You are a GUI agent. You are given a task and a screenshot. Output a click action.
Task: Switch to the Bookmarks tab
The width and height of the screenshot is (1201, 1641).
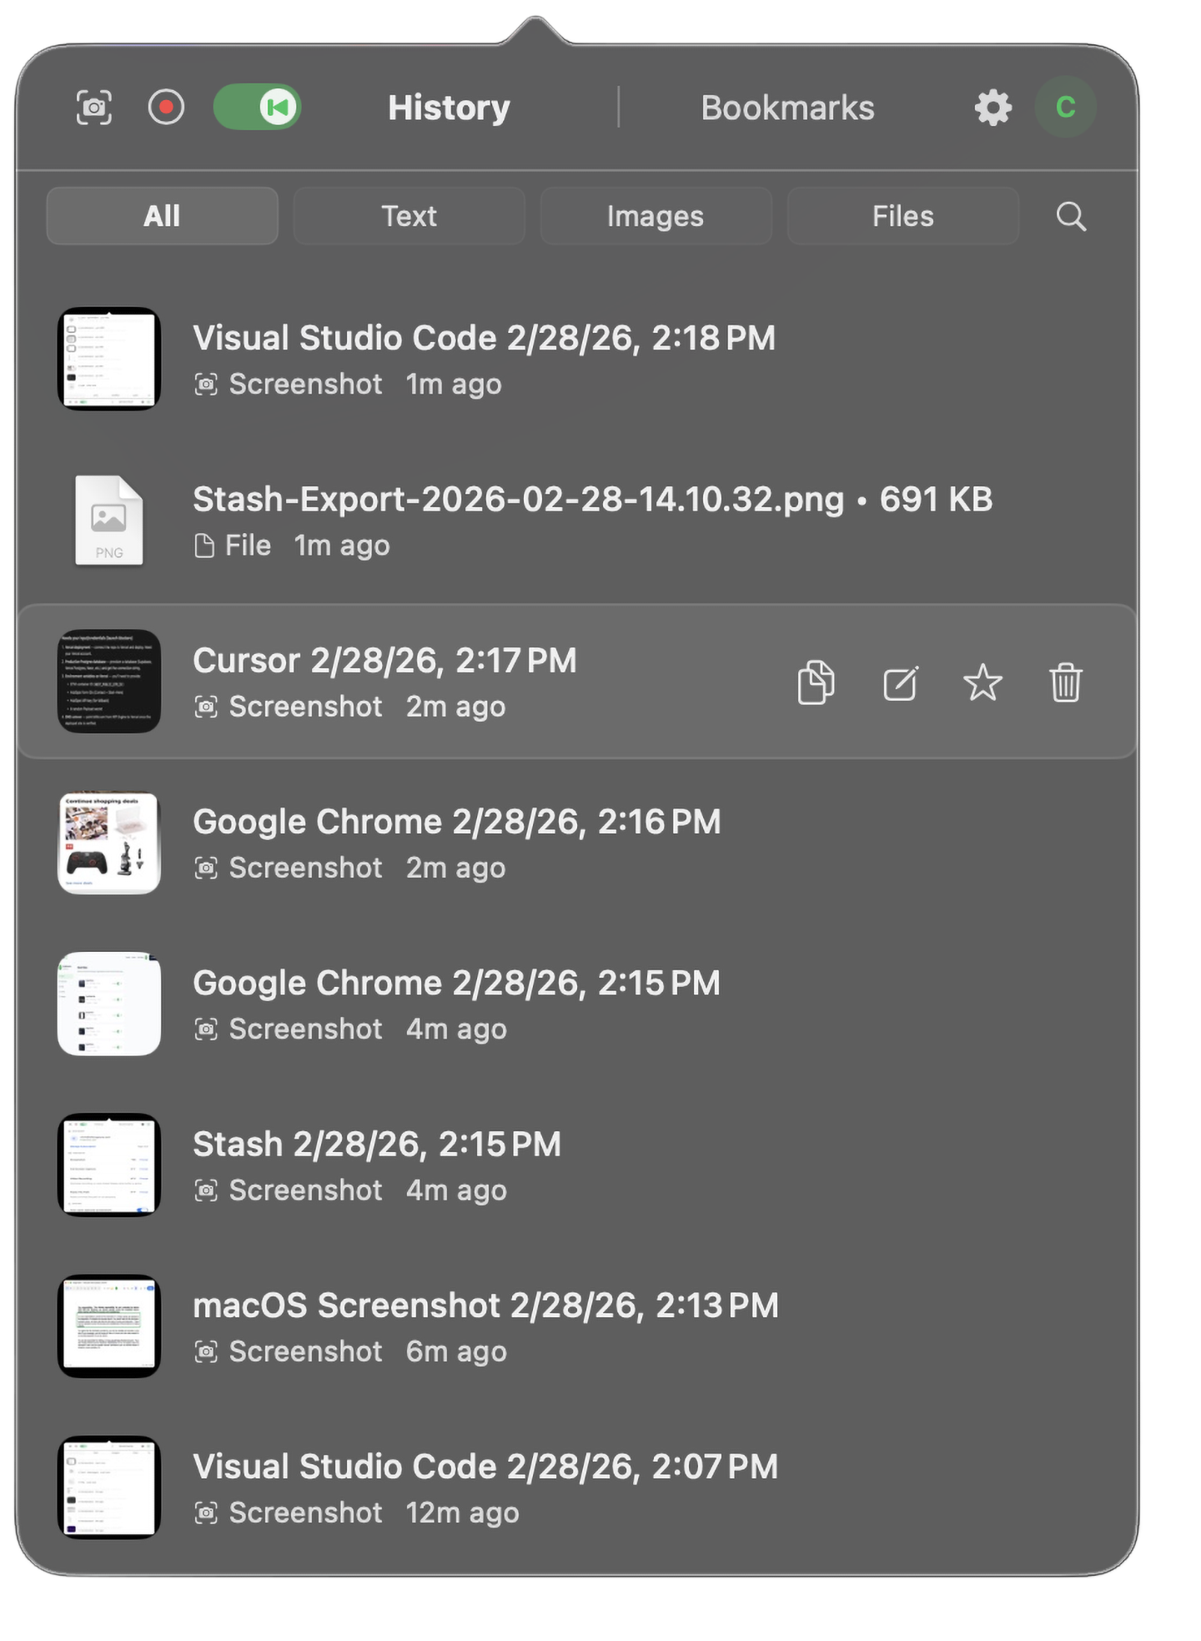click(787, 107)
